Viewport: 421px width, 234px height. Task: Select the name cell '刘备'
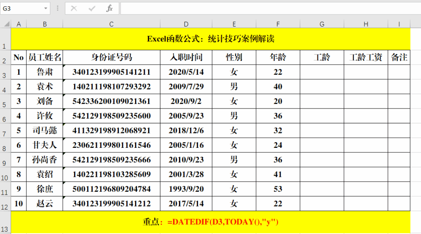(x=44, y=101)
